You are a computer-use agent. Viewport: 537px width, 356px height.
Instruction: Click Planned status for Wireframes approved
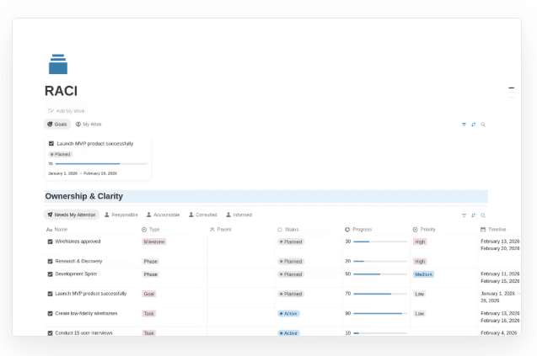coord(291,242)
